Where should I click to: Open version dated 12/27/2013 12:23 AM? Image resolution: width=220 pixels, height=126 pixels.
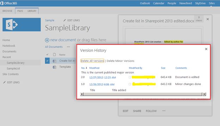[x=103, y=78]
